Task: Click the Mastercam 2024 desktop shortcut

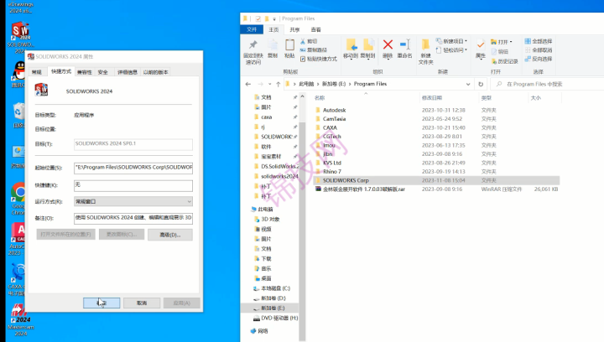Action: coord(20,320)
